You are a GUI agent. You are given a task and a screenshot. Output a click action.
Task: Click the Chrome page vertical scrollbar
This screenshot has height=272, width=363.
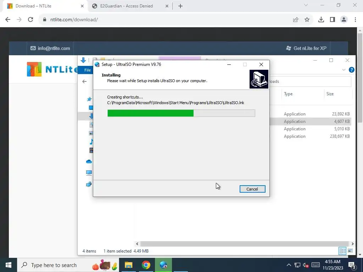coord(360,78)
